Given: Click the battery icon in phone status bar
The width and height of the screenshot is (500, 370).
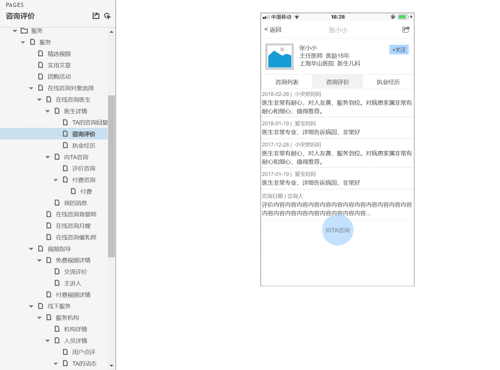Looking at the screenshot, I should [x=403, y=17].
